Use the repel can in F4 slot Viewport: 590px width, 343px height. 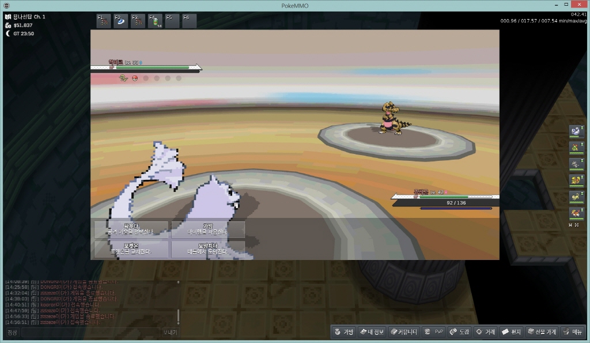(155, 21)
